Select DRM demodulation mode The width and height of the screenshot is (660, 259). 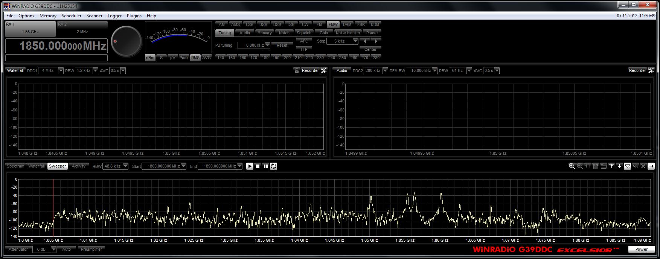pos(347,24)
